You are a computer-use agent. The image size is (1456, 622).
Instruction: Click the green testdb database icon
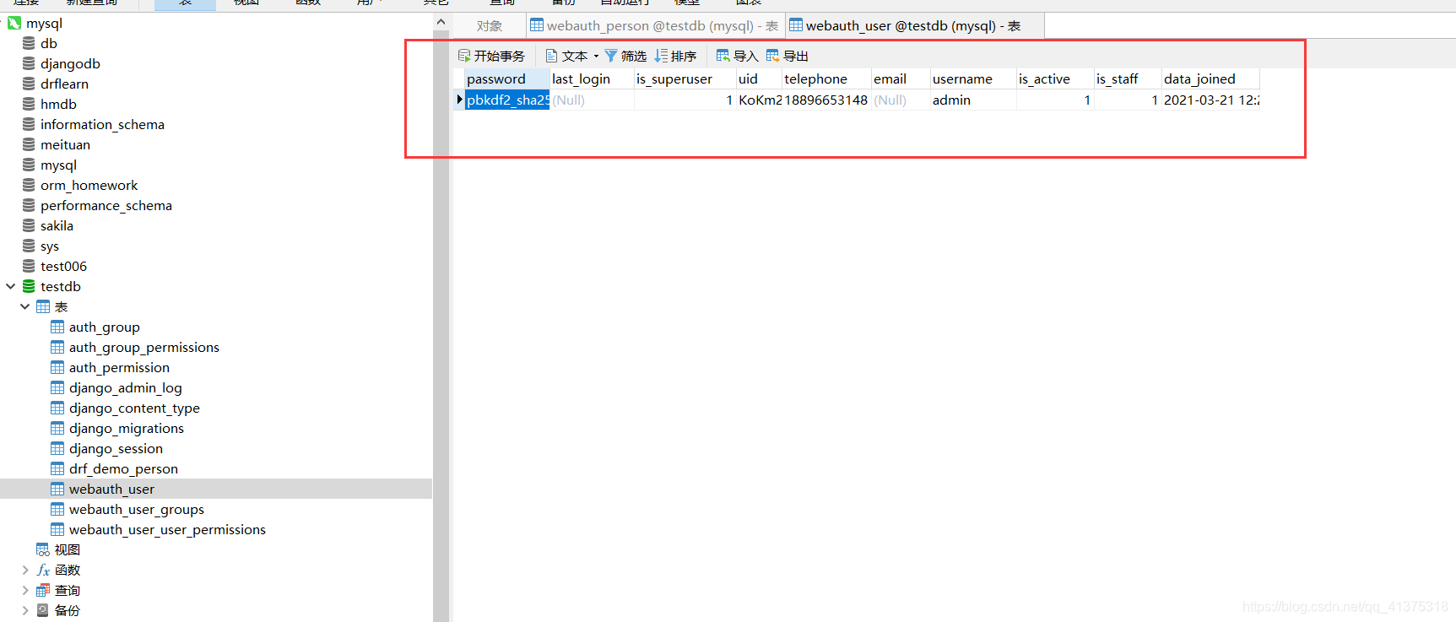(x=29, y=286)
